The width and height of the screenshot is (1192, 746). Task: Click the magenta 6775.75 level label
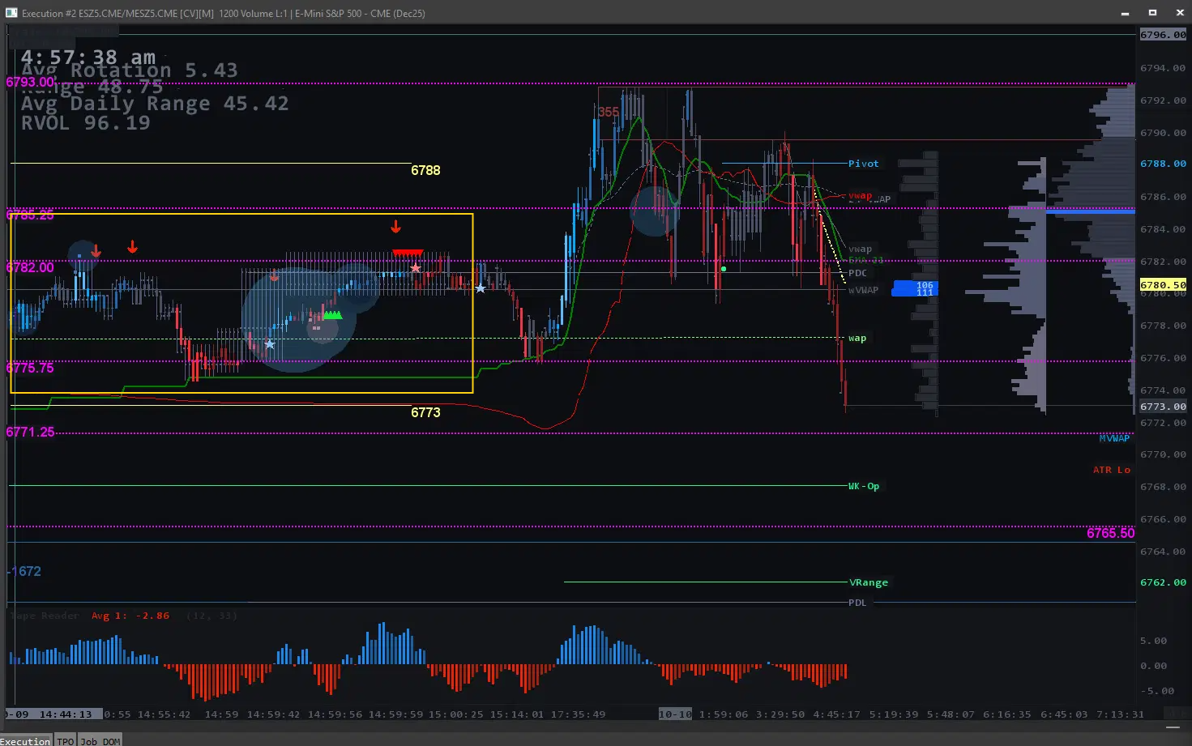[x=30, y=368]
